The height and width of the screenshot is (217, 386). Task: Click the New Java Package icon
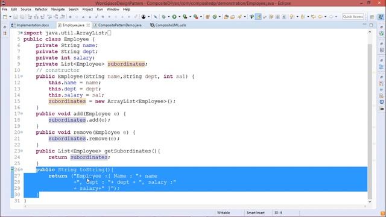[207, 17]
